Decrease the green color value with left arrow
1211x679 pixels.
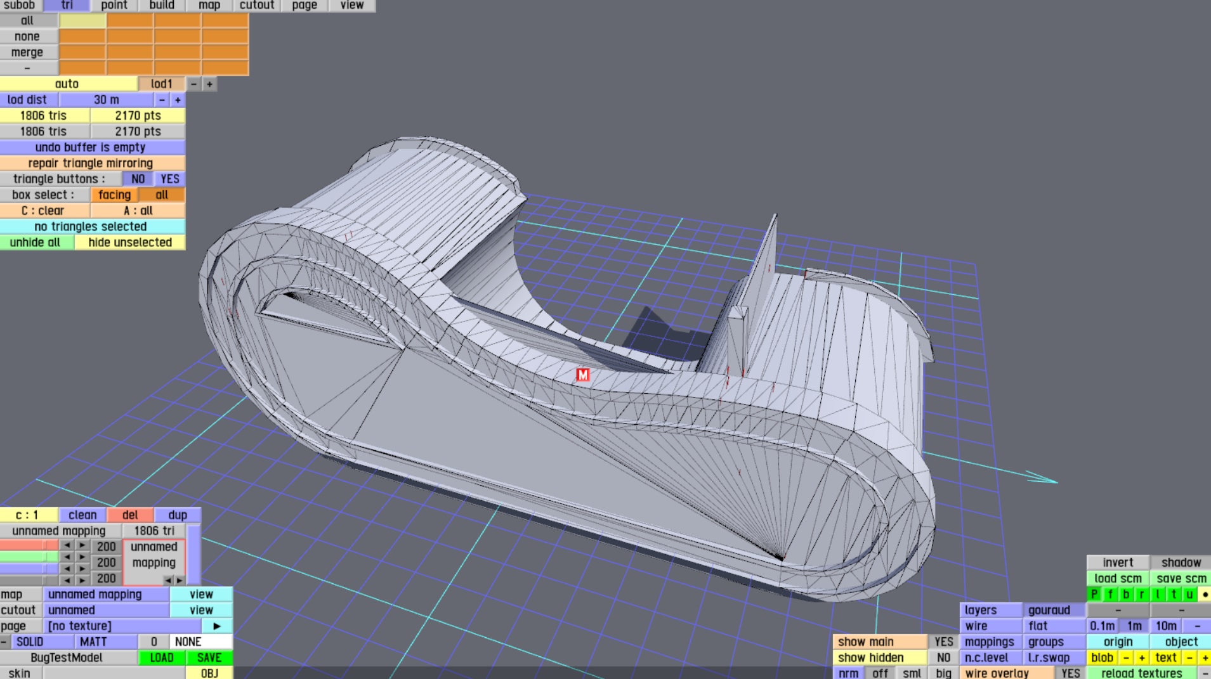pyautogui.click(x=67, y=557)
